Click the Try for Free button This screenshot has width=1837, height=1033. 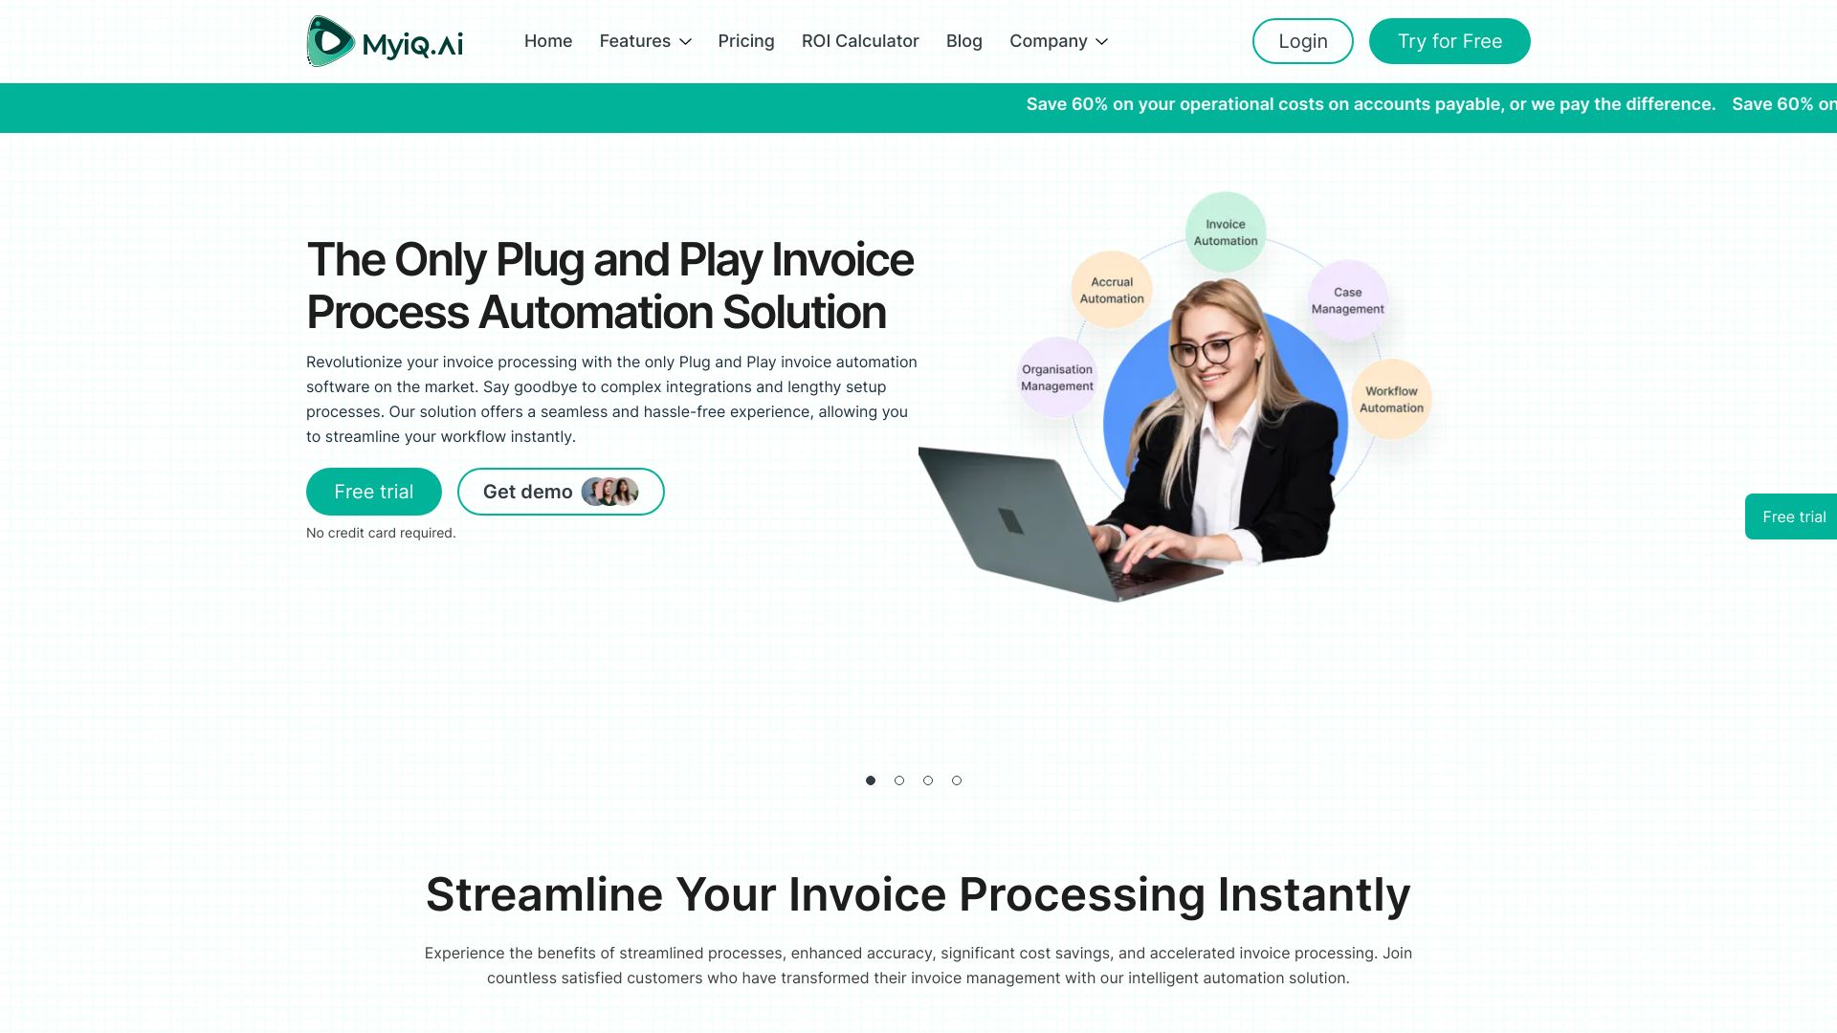[1450, 40]
